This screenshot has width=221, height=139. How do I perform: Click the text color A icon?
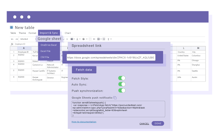(67, 39)
